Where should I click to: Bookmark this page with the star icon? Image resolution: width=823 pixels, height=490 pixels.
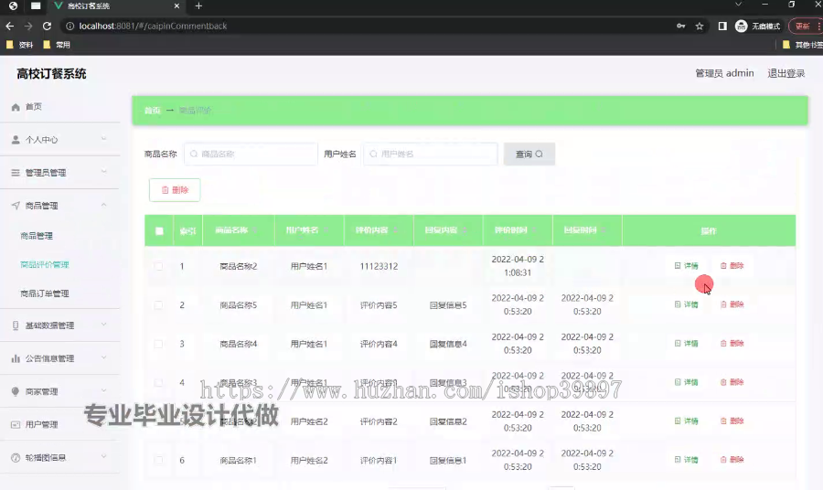[x=700, y=26]
